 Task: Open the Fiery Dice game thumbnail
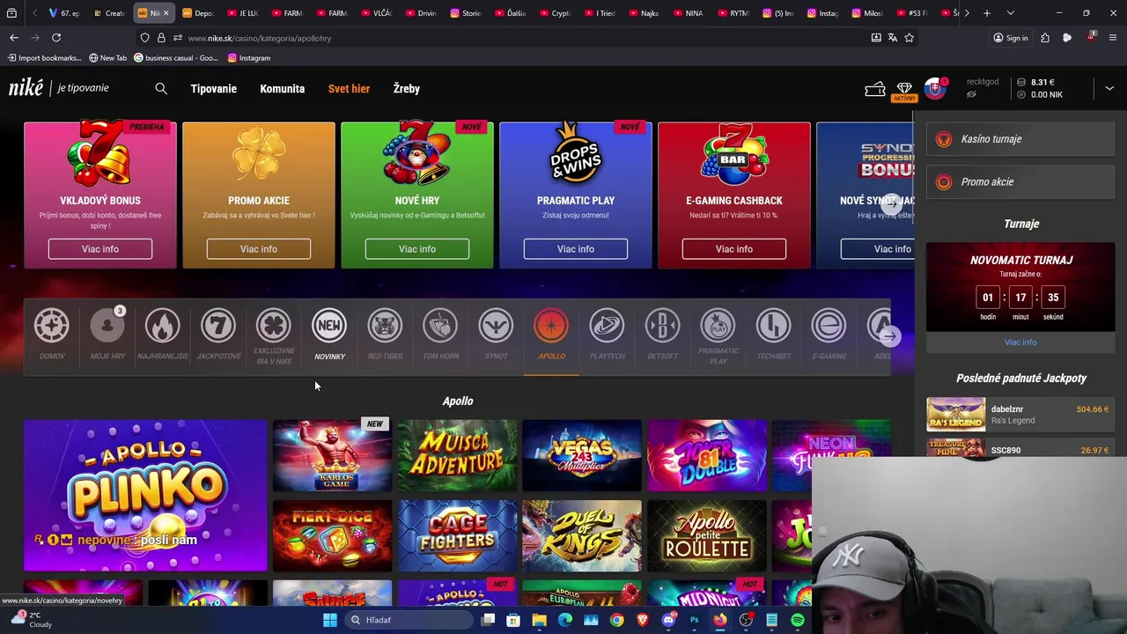pyautogui.click(x=332, y=536)
